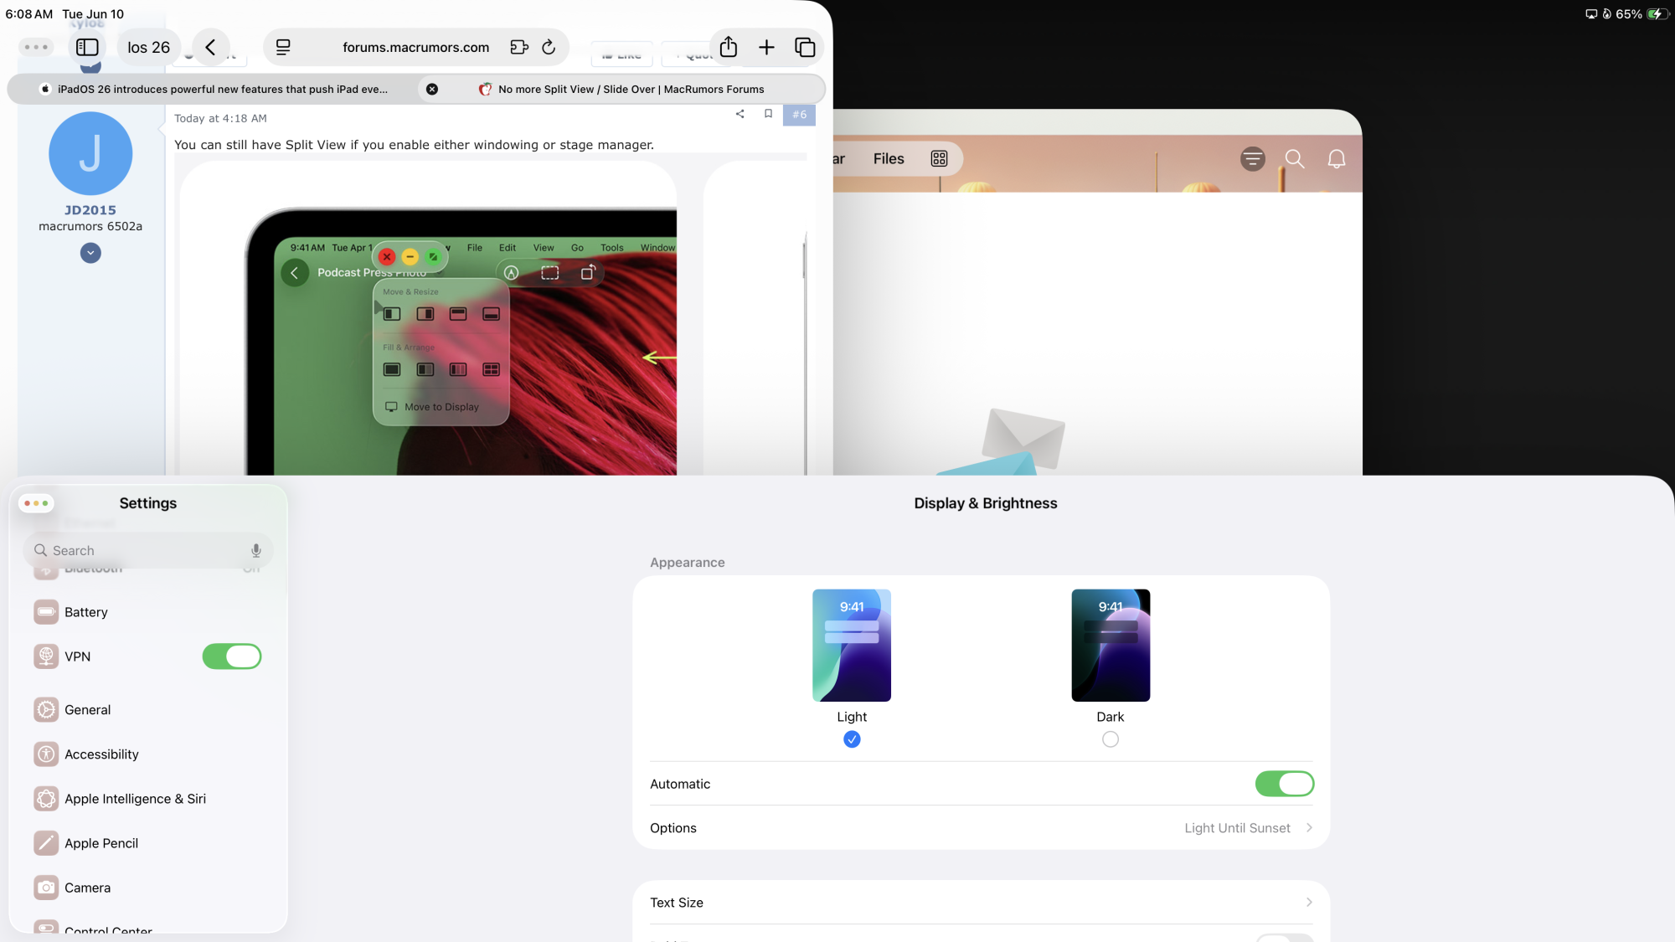Click the Accessibility icon
The image size is (1675, 942).
pos(46,754)
